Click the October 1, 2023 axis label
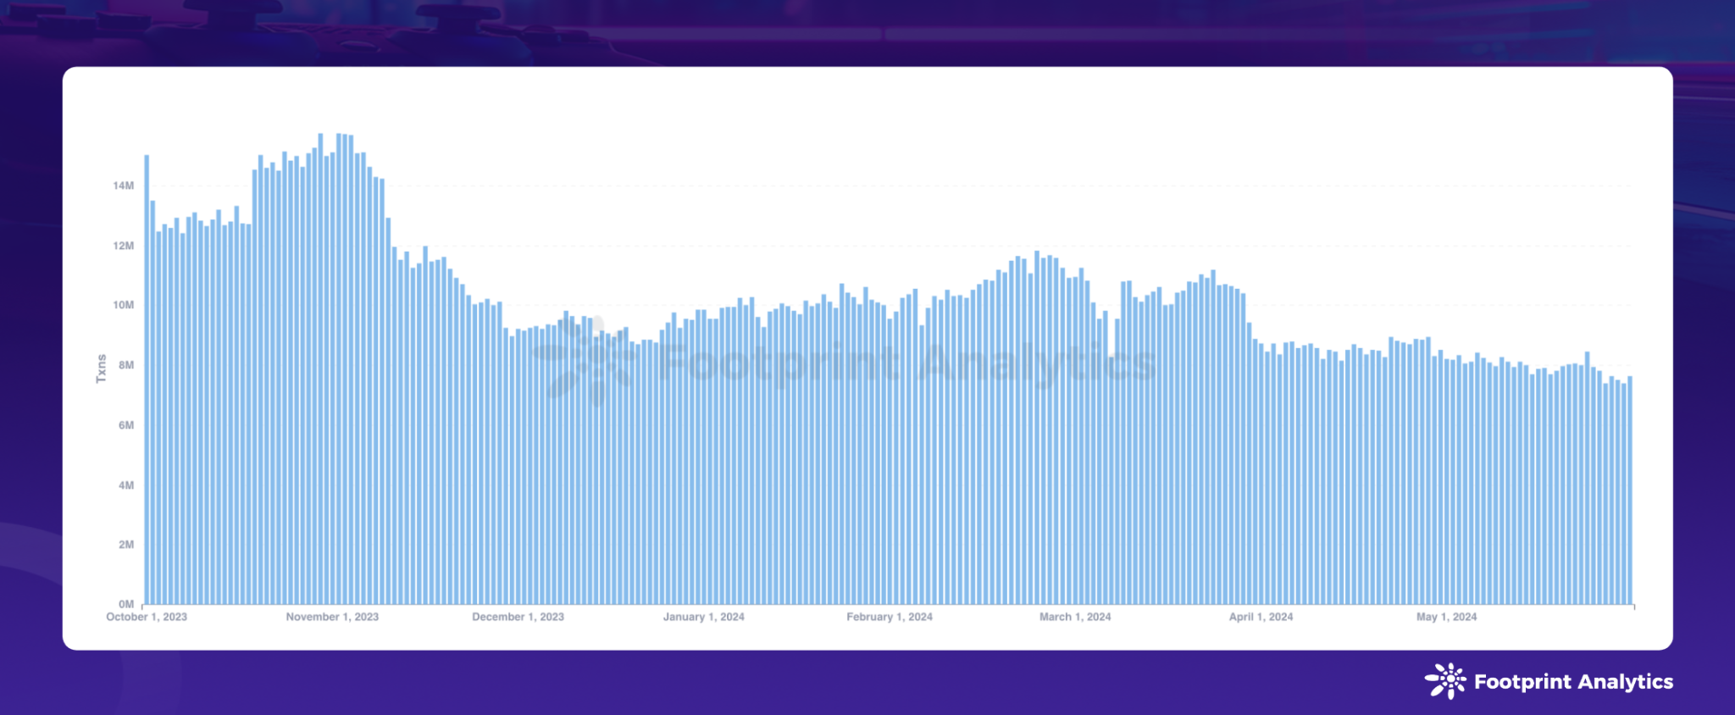Image resolution: width=1735 pixels, height=715 pixels. (x=147, y=617)
